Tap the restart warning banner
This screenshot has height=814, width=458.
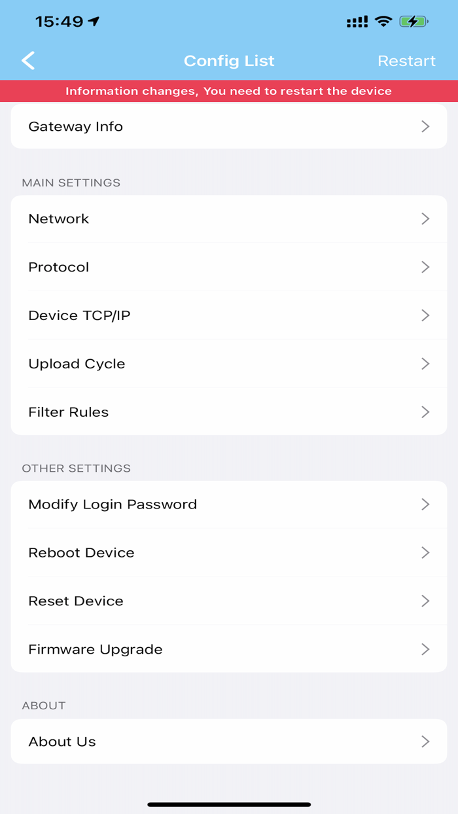coord(229,91)
